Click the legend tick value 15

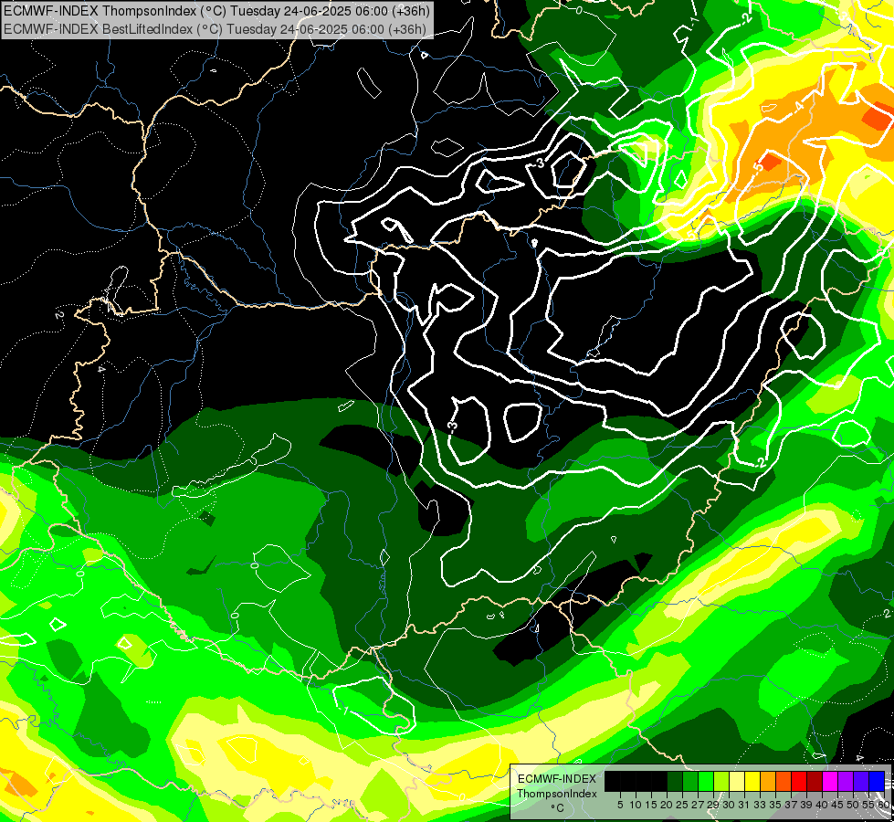[651, 805]
